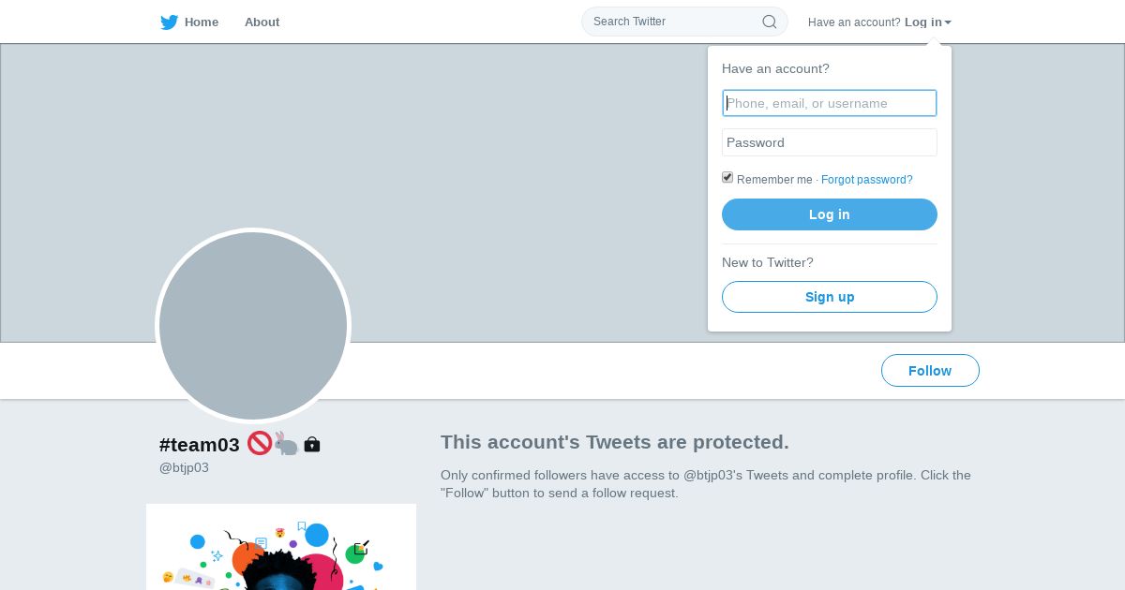Open the colorful illustration thumbnail

(281, 547)
